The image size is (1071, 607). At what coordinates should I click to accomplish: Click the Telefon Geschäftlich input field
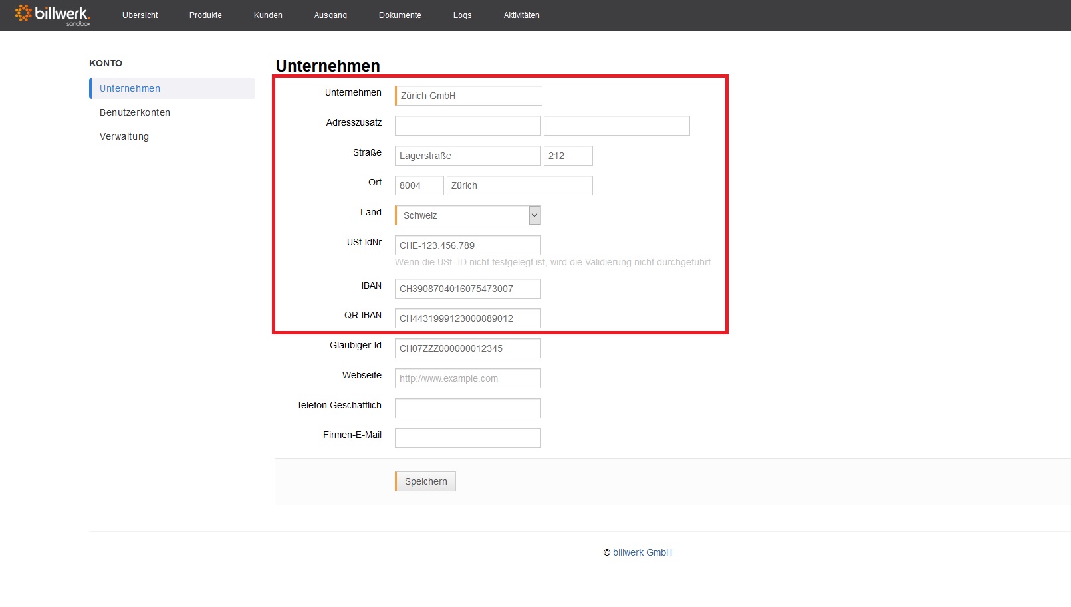tap(468, 408)
